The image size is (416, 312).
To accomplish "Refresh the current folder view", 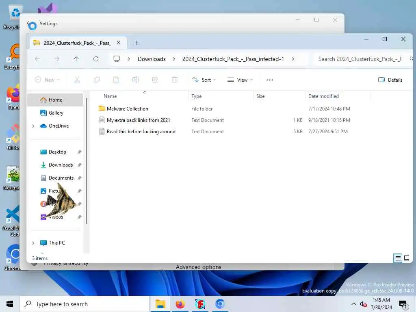I will 96,59.
